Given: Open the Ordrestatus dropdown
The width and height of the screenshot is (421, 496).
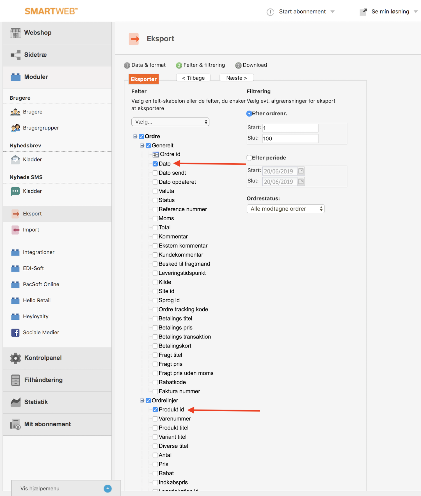Looking at the screenshot, I should point(285,209).
